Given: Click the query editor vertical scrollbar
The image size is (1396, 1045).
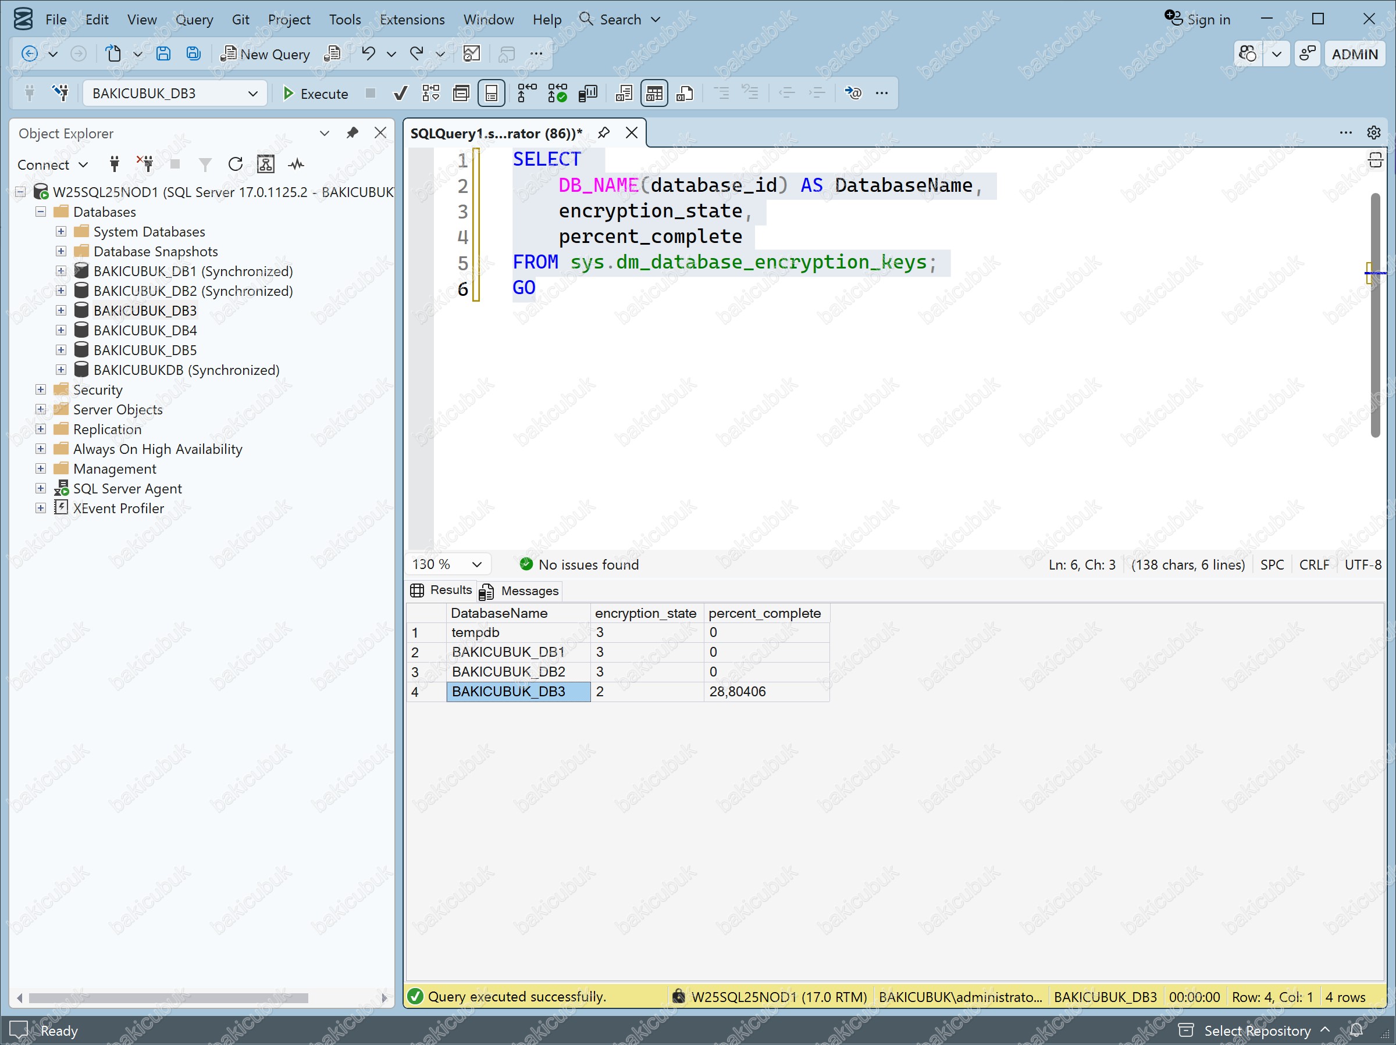Looking at the screenshot, I should pos(1376,314).
